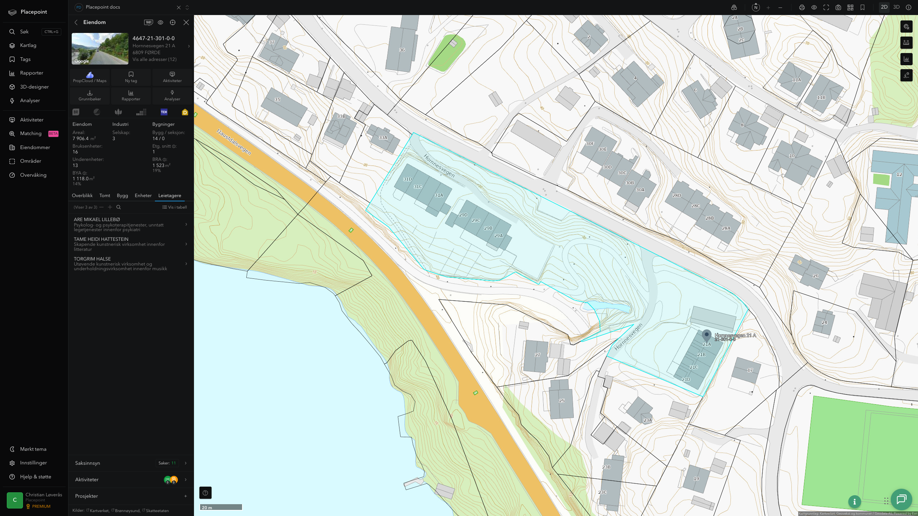This screenshot has width=918, height=516.
Task: Click the blue TEK badge icon
Action: coord(164,112)
